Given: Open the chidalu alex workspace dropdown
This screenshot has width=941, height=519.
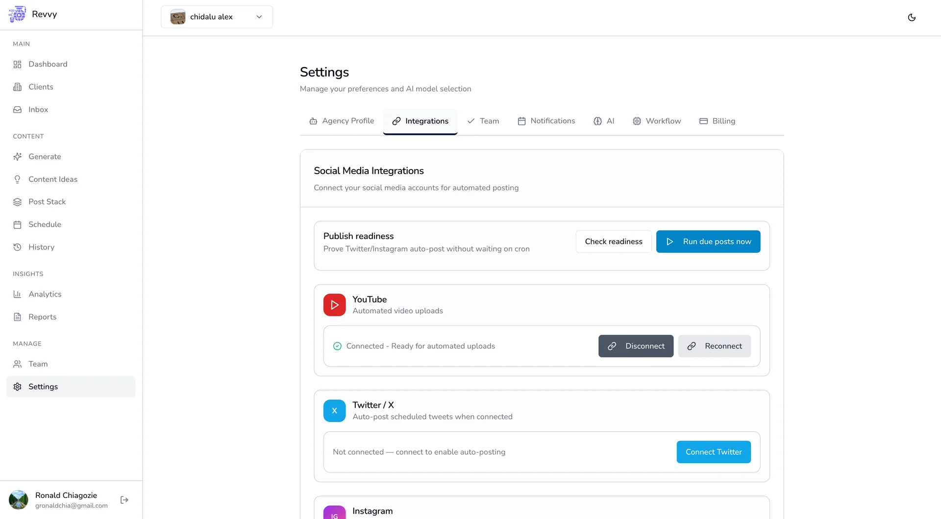Looking at the screenshot, I should click(x=217, y=17).
